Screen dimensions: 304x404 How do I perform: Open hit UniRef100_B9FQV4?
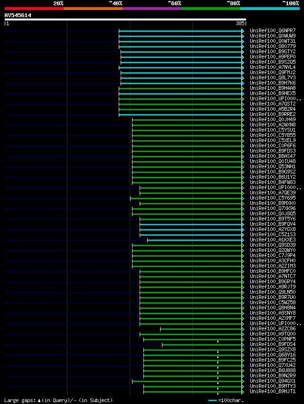pos(273,224)
